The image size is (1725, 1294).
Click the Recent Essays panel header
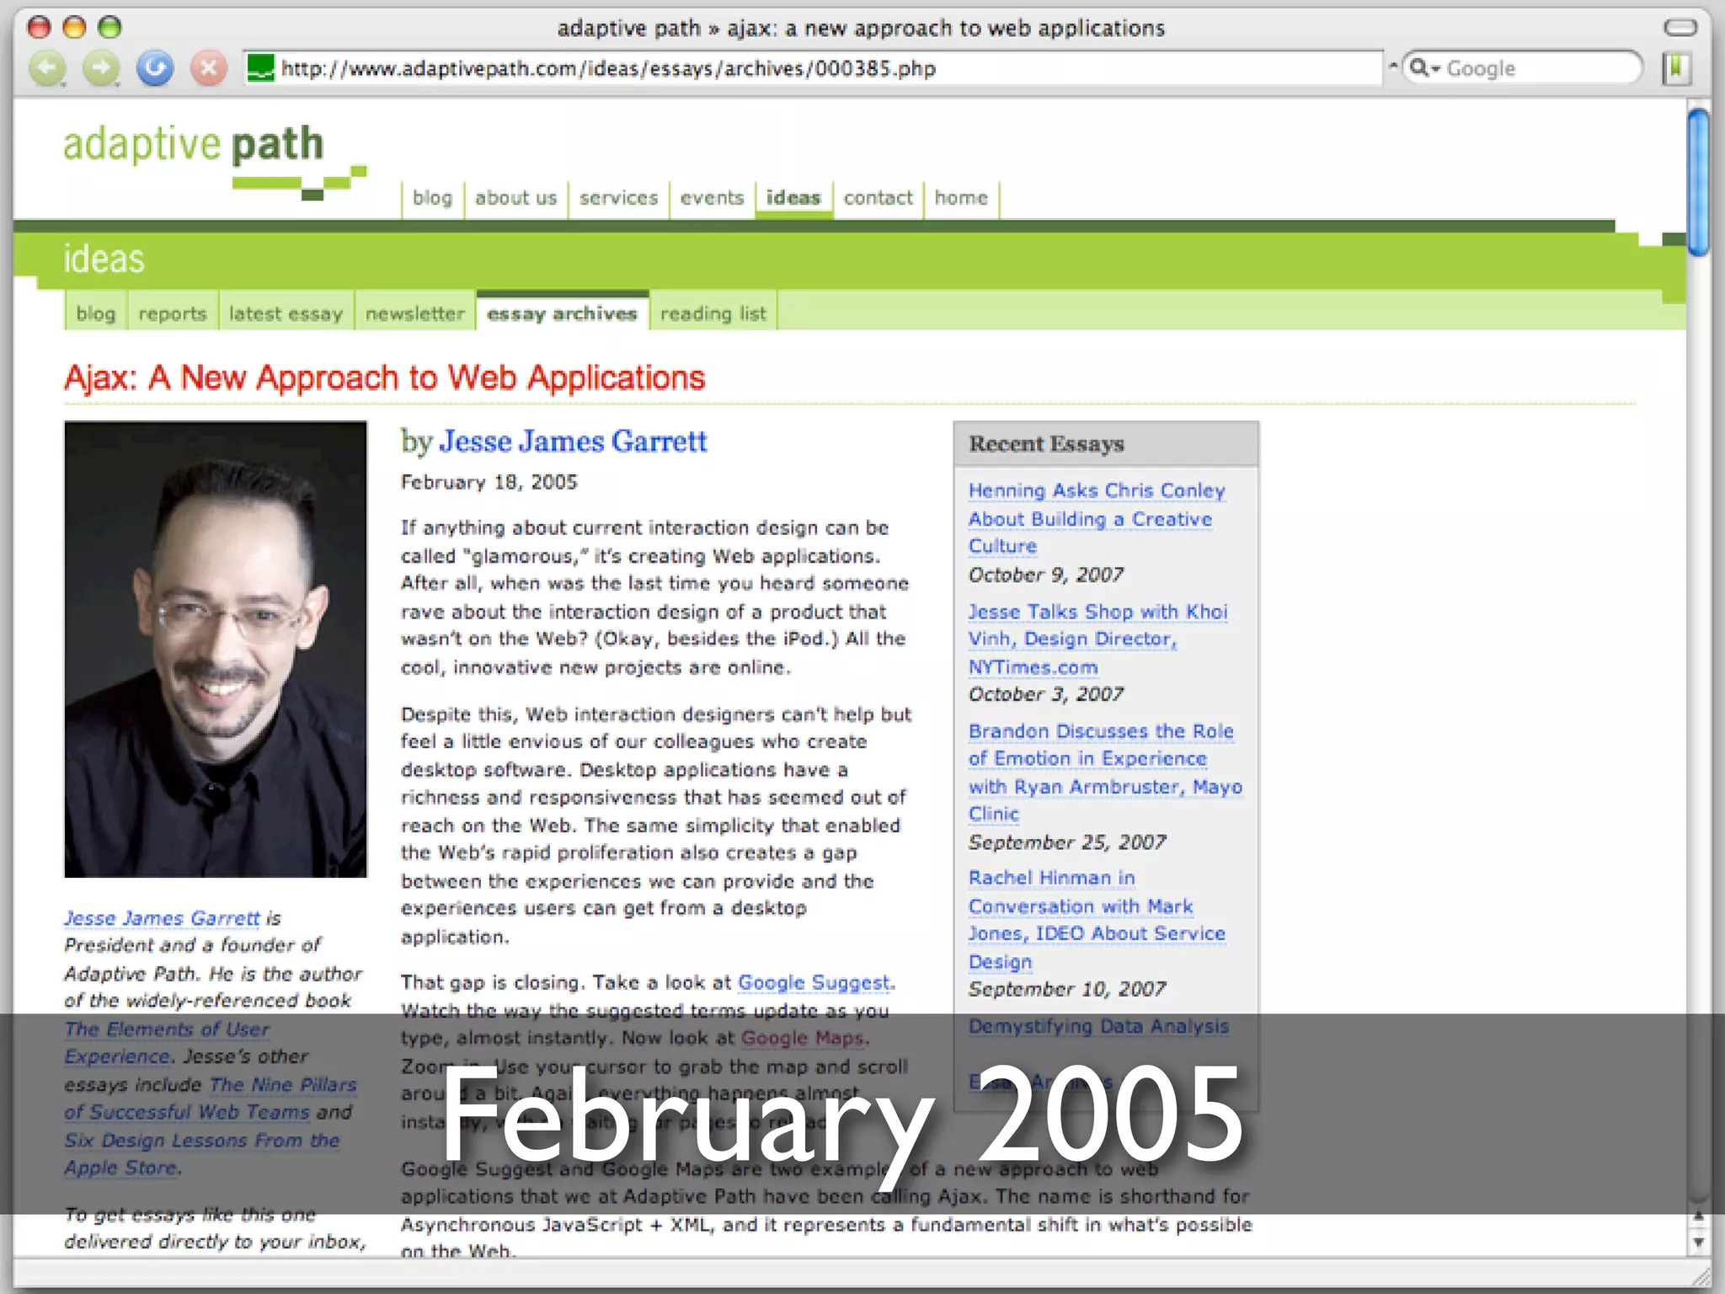[x=1106, y=444]
